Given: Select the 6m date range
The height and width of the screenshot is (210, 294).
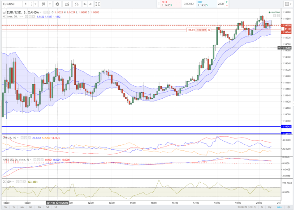Looking at the screenshot, I should (x=22, y=207).
